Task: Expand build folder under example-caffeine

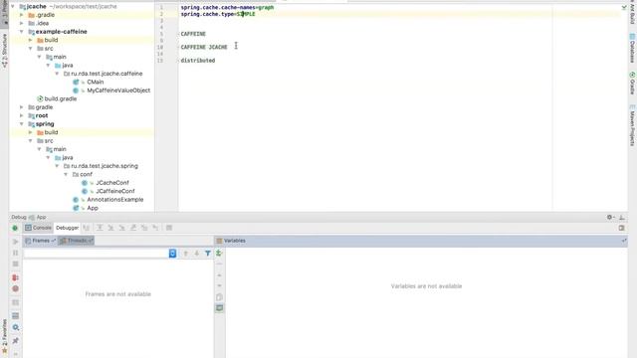Action: [31, 40]
